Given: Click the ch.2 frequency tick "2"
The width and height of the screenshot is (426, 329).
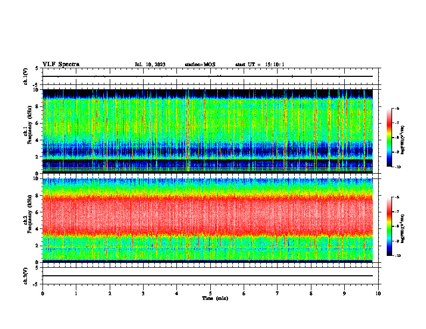Looking at the screenshot, I should tap(37, 246).
